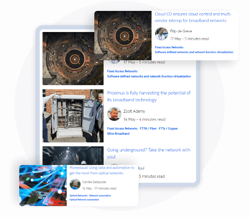Click Fixed Access Networks tag in top Cloud CO card
The height and width of the screenshot is (217, 249).
point(169,47)
